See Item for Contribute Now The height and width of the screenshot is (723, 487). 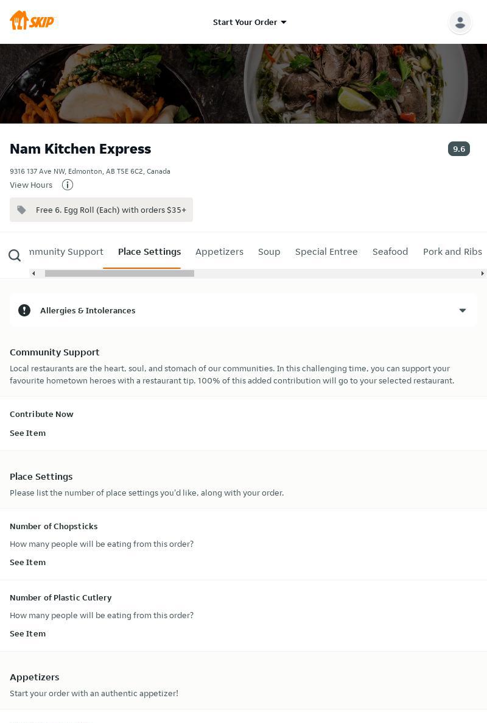27,433
